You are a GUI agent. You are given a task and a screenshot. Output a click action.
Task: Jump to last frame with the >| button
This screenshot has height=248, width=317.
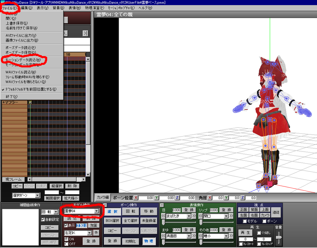(x=85, y=33)
